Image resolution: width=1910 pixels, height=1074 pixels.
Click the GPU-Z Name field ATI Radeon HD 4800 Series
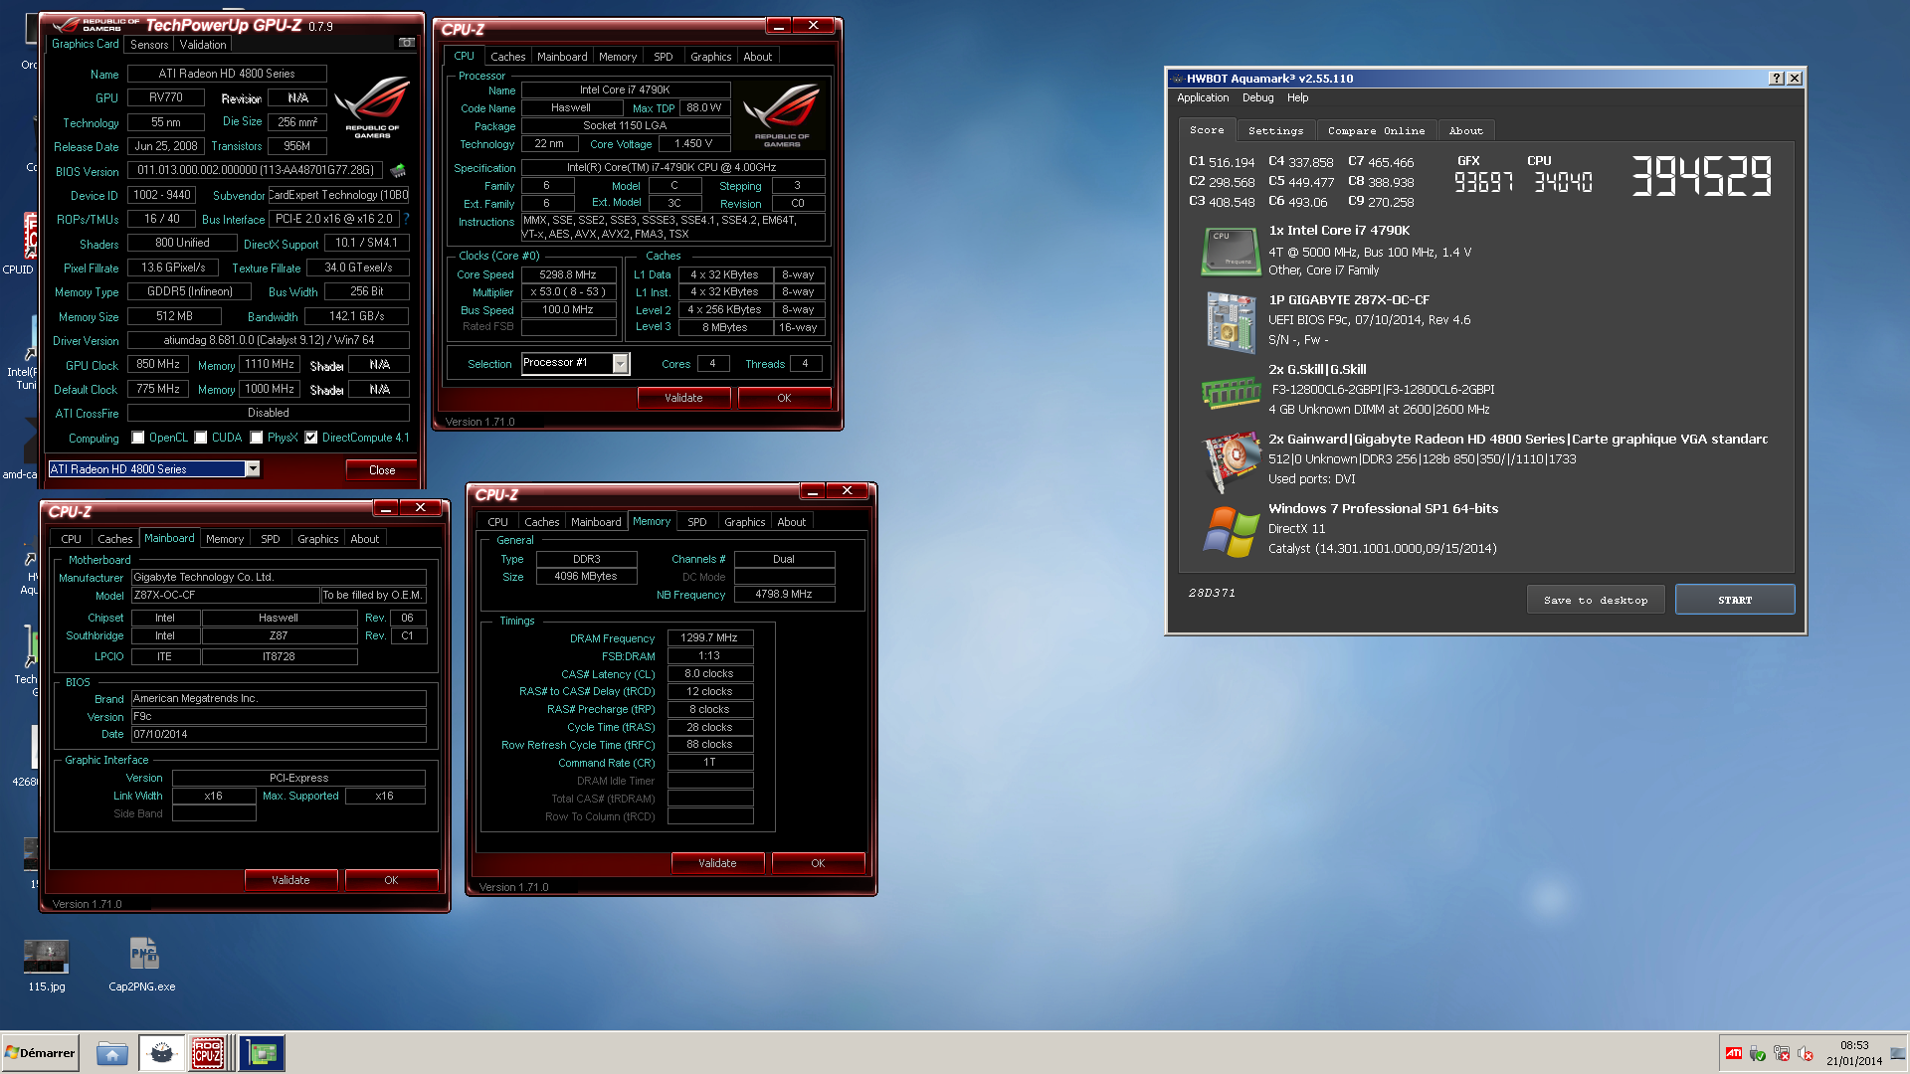coord(227,74)
